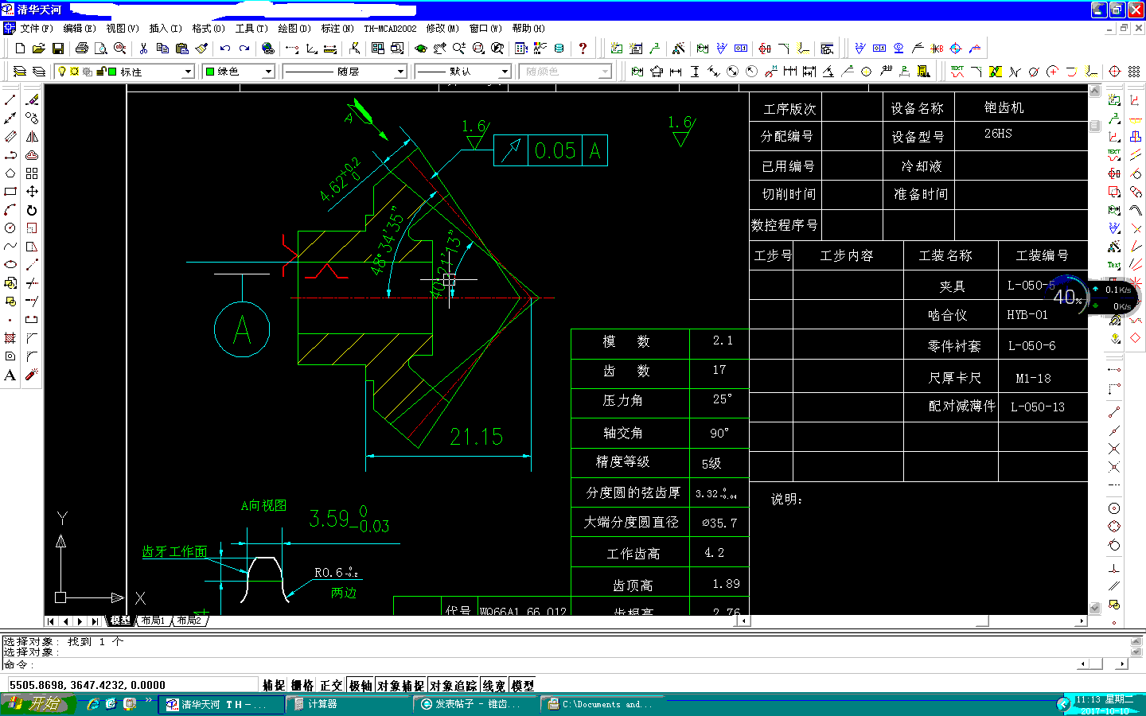This screenshot has height=716, width=1146.
Task: Click the green swatch in color box
Action: [210, 72]
